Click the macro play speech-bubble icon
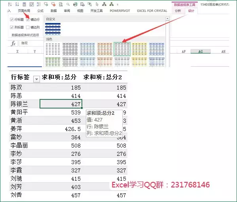The width and height of the screenshot is (237, 202). pyautogui.click(x=46, y=4)
